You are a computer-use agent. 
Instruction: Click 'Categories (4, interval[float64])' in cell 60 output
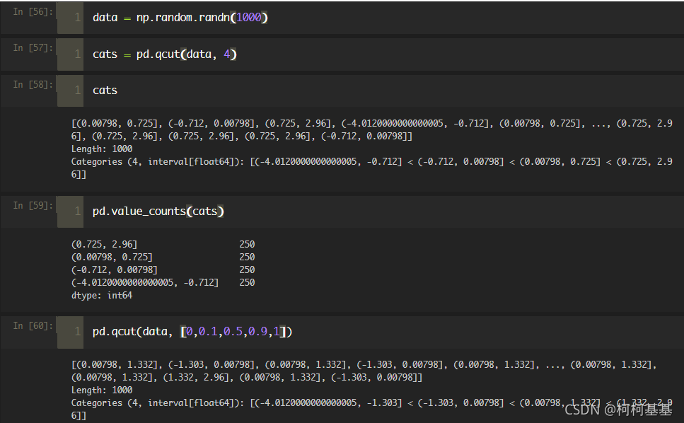pos(157,403)
